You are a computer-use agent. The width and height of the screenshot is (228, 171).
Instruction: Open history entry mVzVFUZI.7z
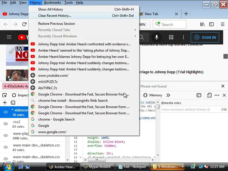[x=84, y=82]
